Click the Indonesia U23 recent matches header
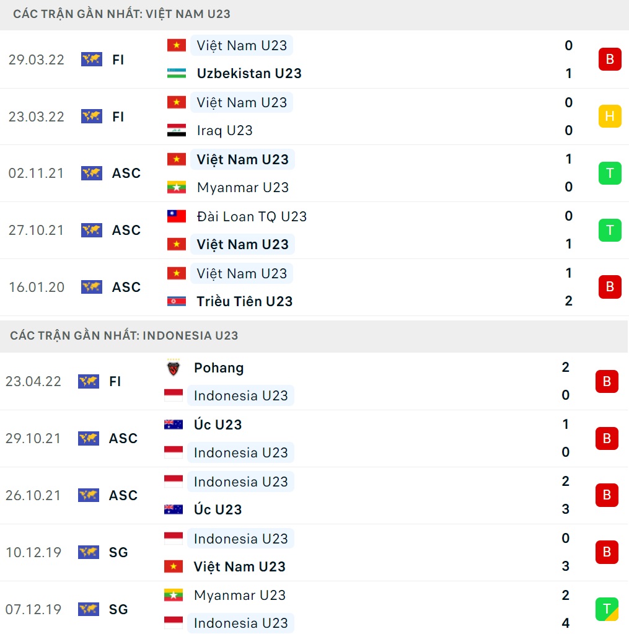Image resolution: width=629 pixels, height=634 pixels. coord(124,335)
